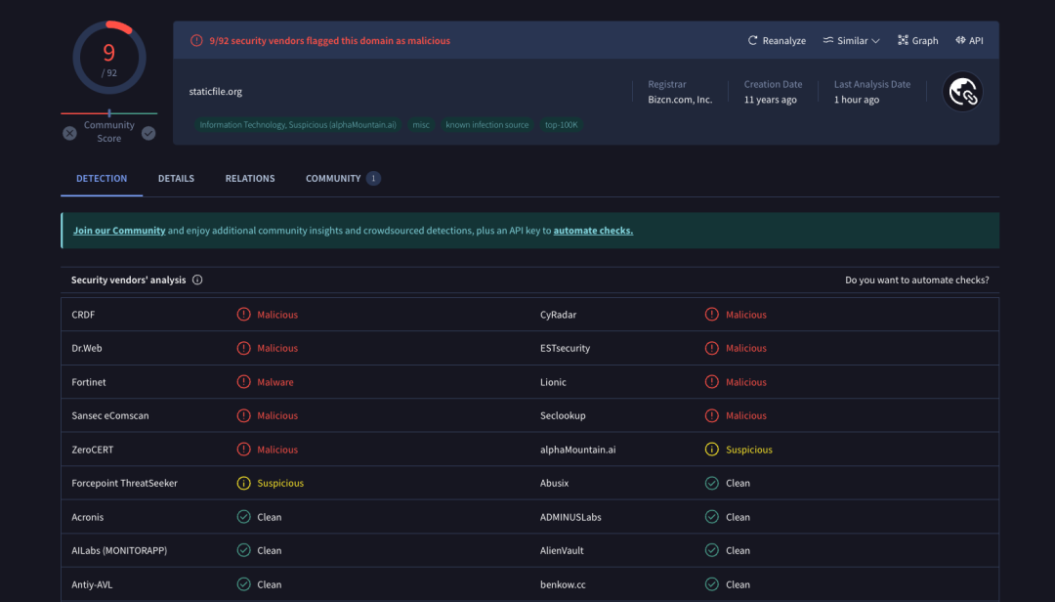Click the Join our Community link
Image resolution: width=1055 pixels, height=602 pixels.
[x=119, y=231]
